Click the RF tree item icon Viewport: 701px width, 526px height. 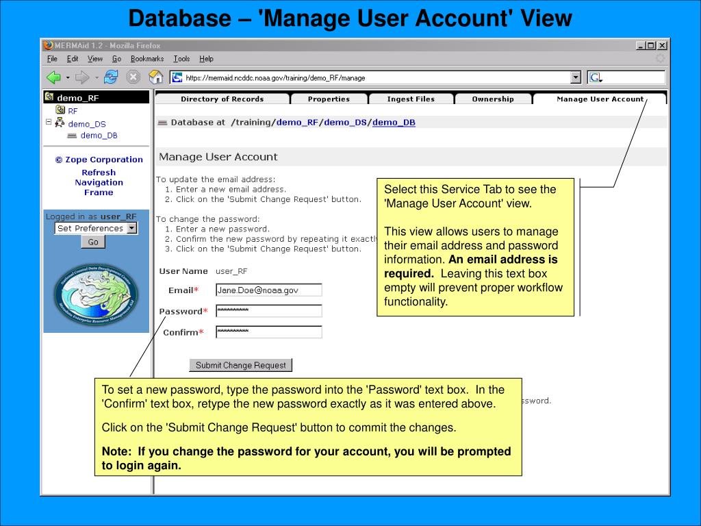(60, 110)
